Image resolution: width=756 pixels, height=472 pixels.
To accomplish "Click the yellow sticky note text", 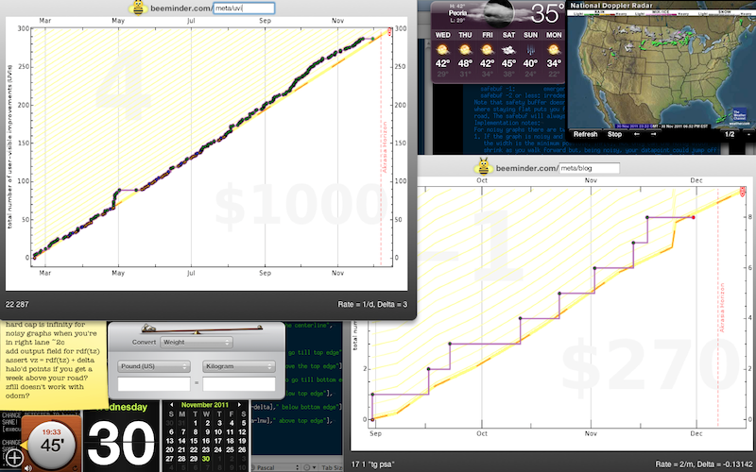I will point(51,361).
